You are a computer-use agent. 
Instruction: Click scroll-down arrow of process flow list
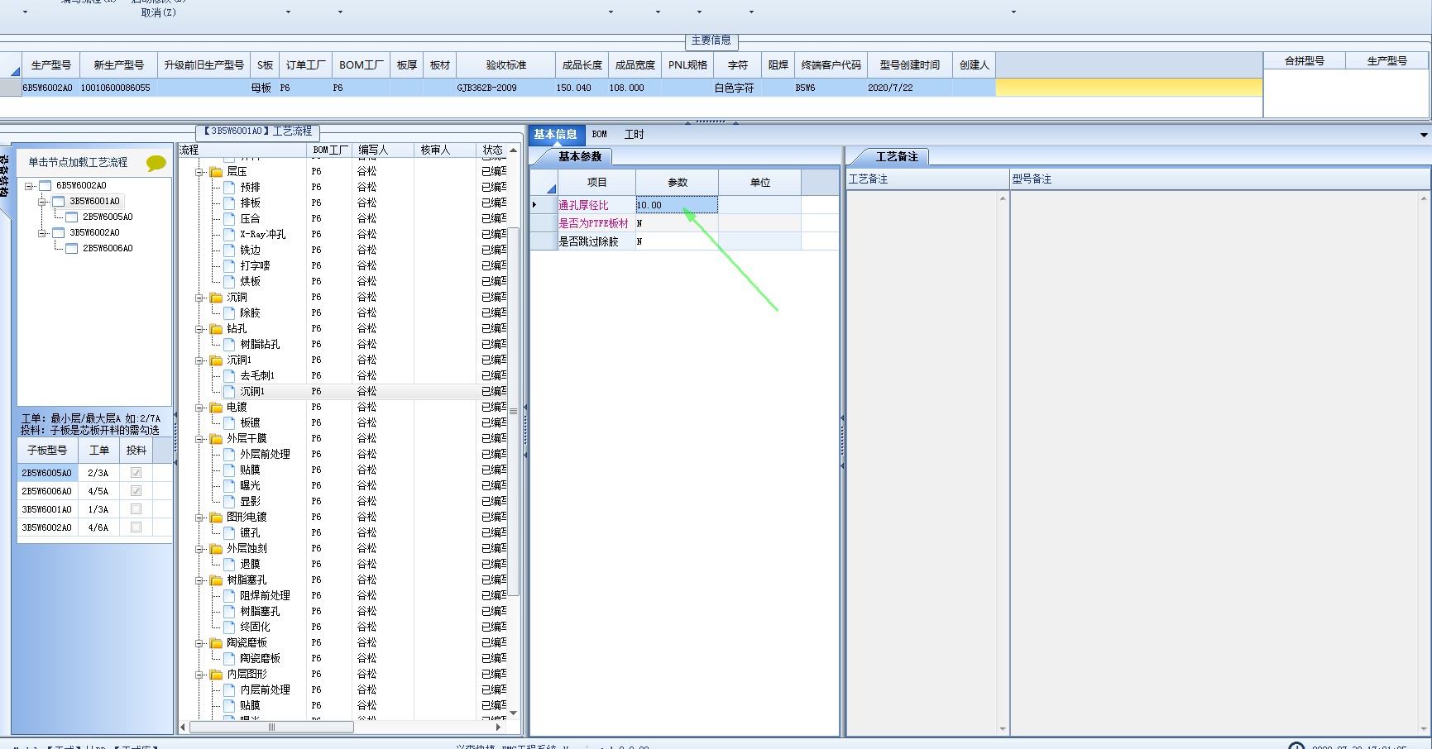514,713
